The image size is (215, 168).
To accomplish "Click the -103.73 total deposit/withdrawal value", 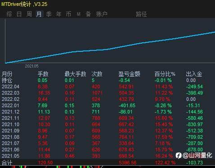I will (194, 163).
